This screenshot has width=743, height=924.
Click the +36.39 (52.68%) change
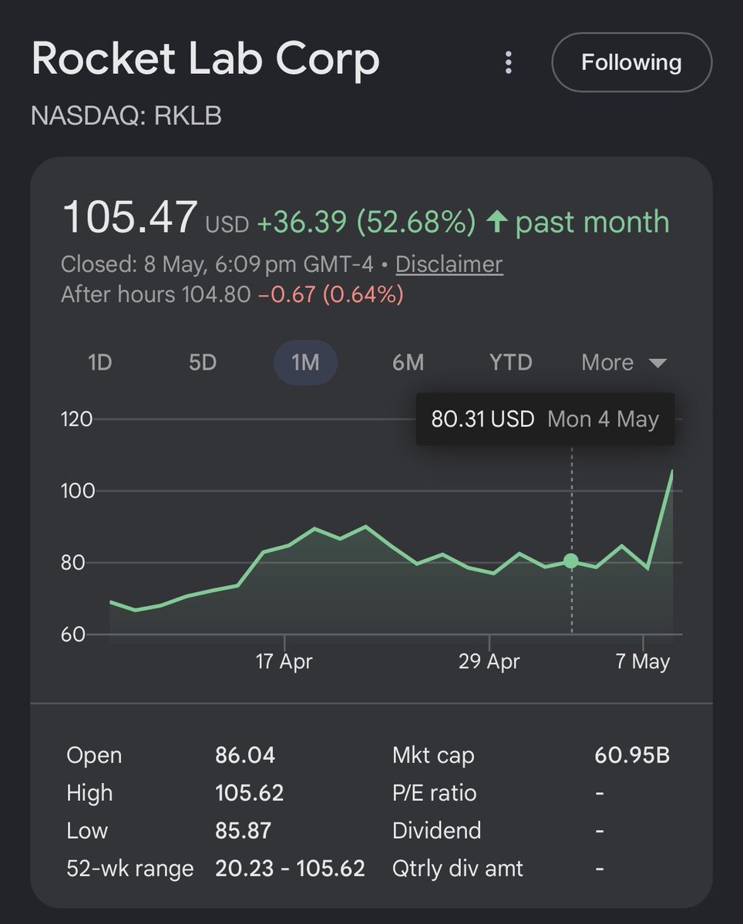[366, 223]
